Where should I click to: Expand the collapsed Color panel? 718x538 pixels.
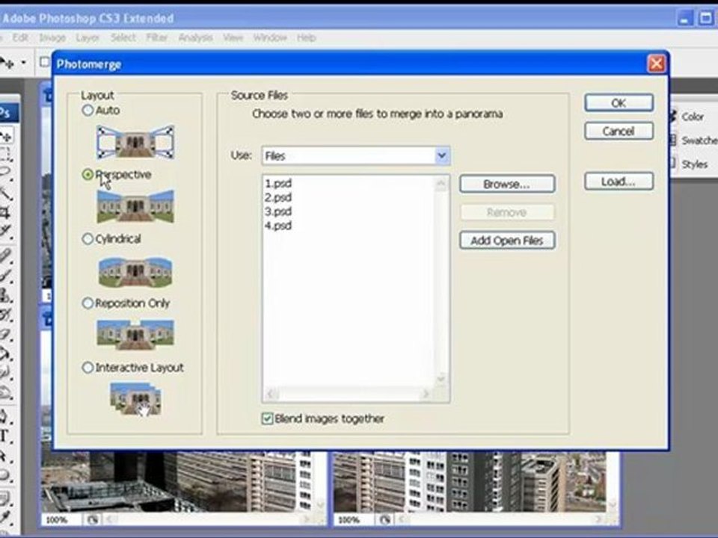click(693, 117)
